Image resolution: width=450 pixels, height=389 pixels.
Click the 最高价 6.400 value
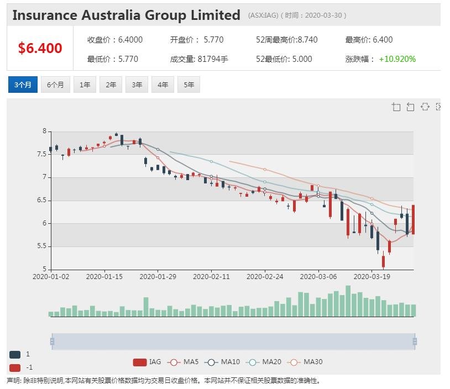point(369,40)
